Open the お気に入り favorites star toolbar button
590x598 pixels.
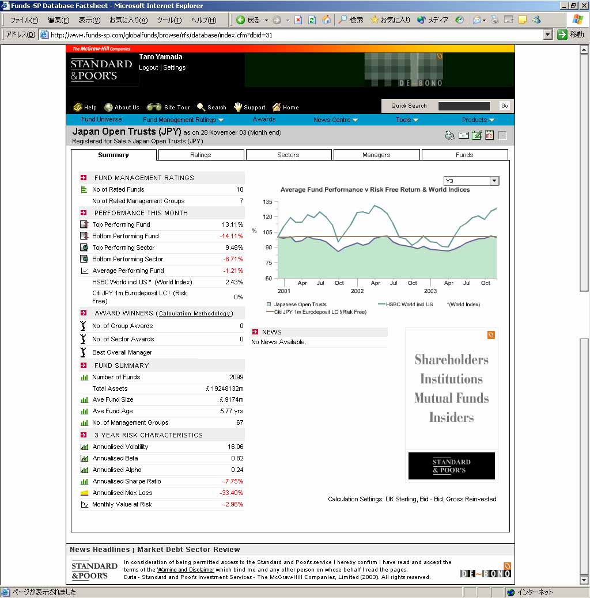[x=390, y=20]
